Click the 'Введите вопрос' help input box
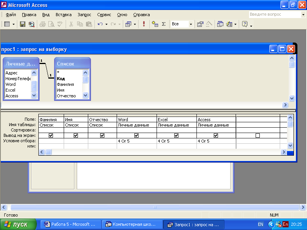This screenshot has width=307, height=230. (275, 15)
